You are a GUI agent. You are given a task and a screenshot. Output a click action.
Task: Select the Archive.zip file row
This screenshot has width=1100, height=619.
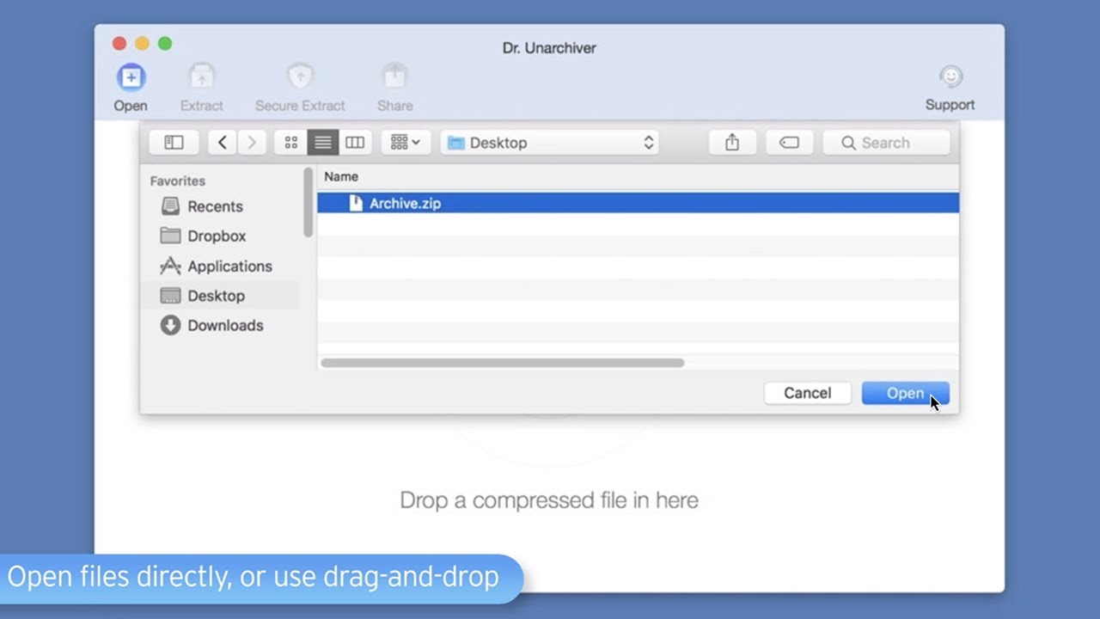638,203
